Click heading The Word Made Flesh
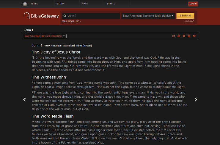Viewport: 220px width, 145px height. [x=53, y=116]
